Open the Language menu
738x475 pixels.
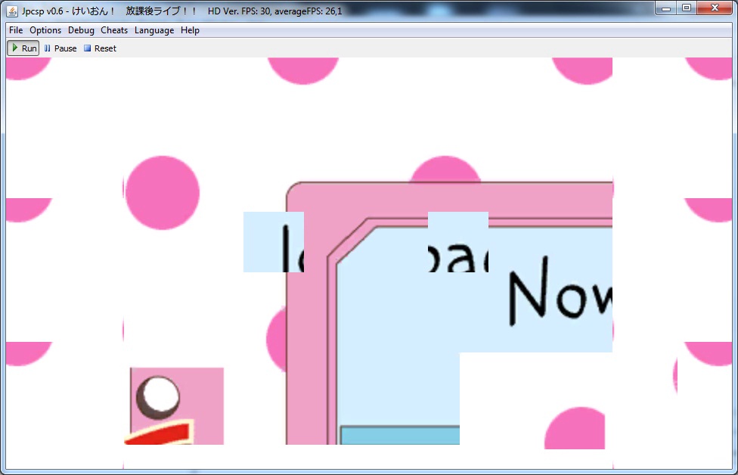click(154, 30)
